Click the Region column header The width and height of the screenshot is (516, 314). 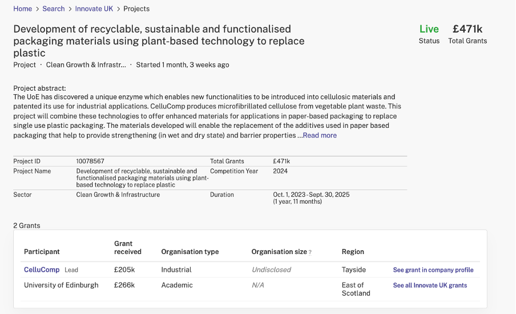[x=353, y=252]
